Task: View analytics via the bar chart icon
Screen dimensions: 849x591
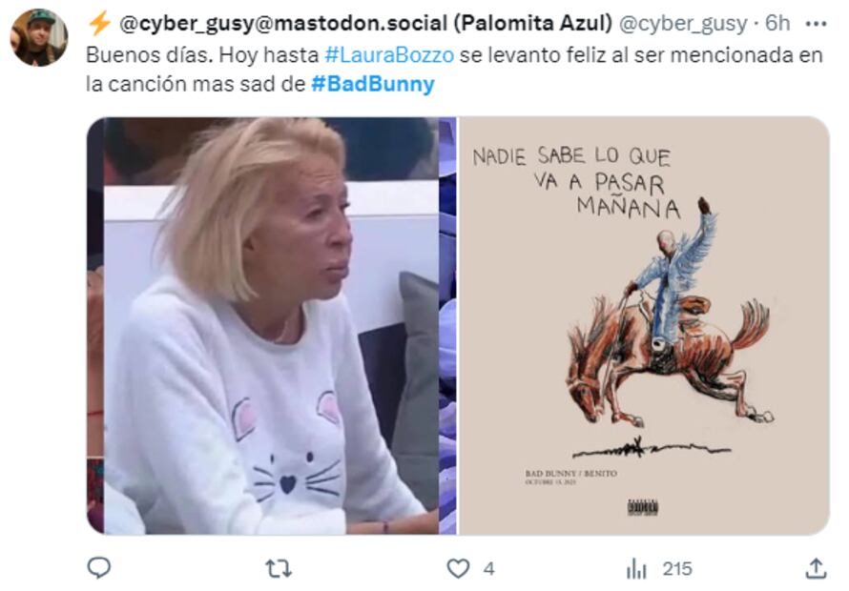Action: [x=636, y=569]
